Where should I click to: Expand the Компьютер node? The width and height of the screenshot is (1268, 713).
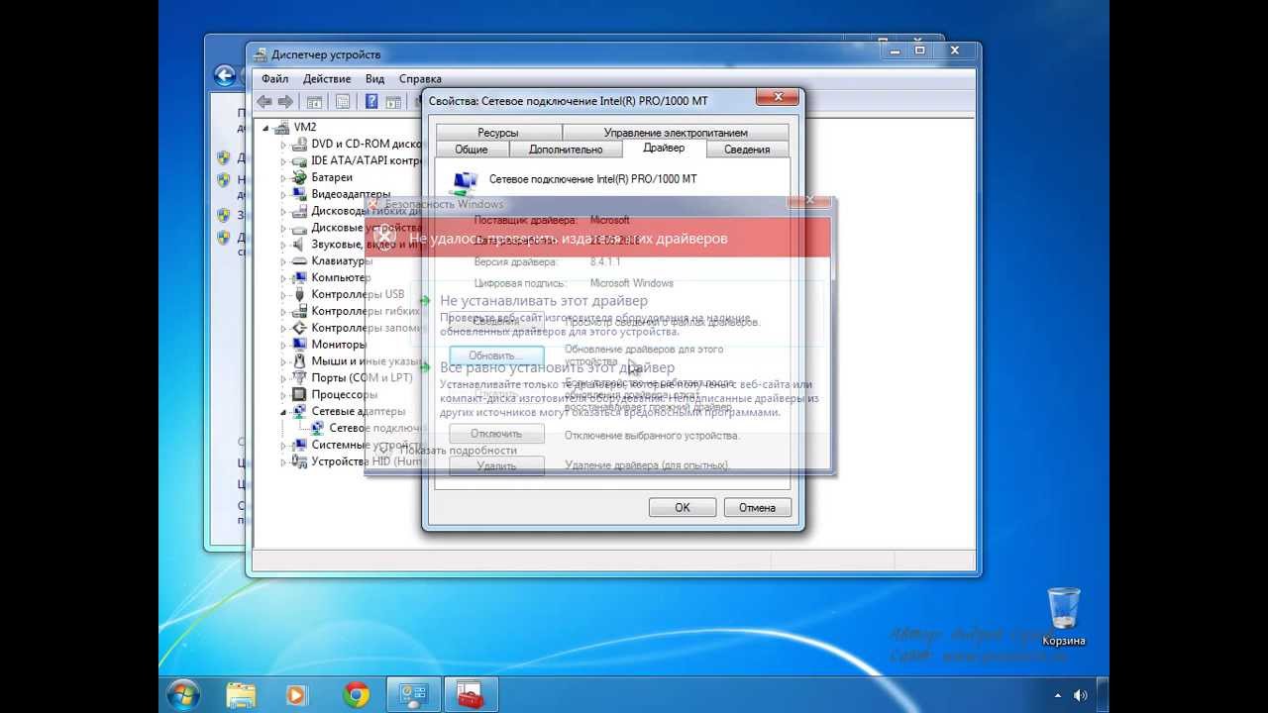coord(282,278)
